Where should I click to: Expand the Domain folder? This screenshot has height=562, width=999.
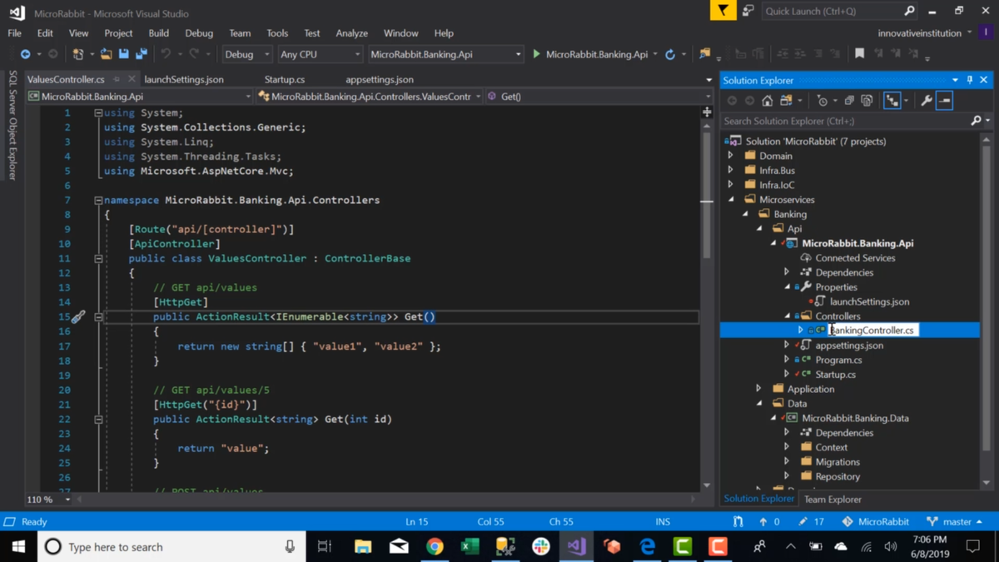[731, 156]
